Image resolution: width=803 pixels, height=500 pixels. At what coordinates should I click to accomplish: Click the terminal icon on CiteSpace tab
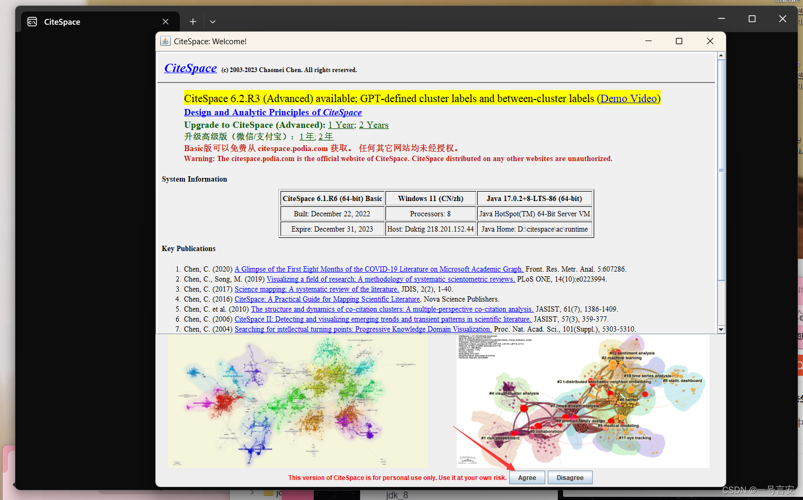tap(32, 22)
